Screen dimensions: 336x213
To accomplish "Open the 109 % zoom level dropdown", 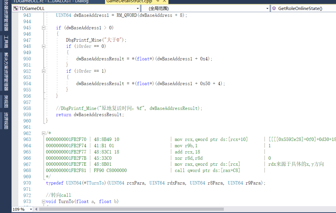I will [31, 209].
